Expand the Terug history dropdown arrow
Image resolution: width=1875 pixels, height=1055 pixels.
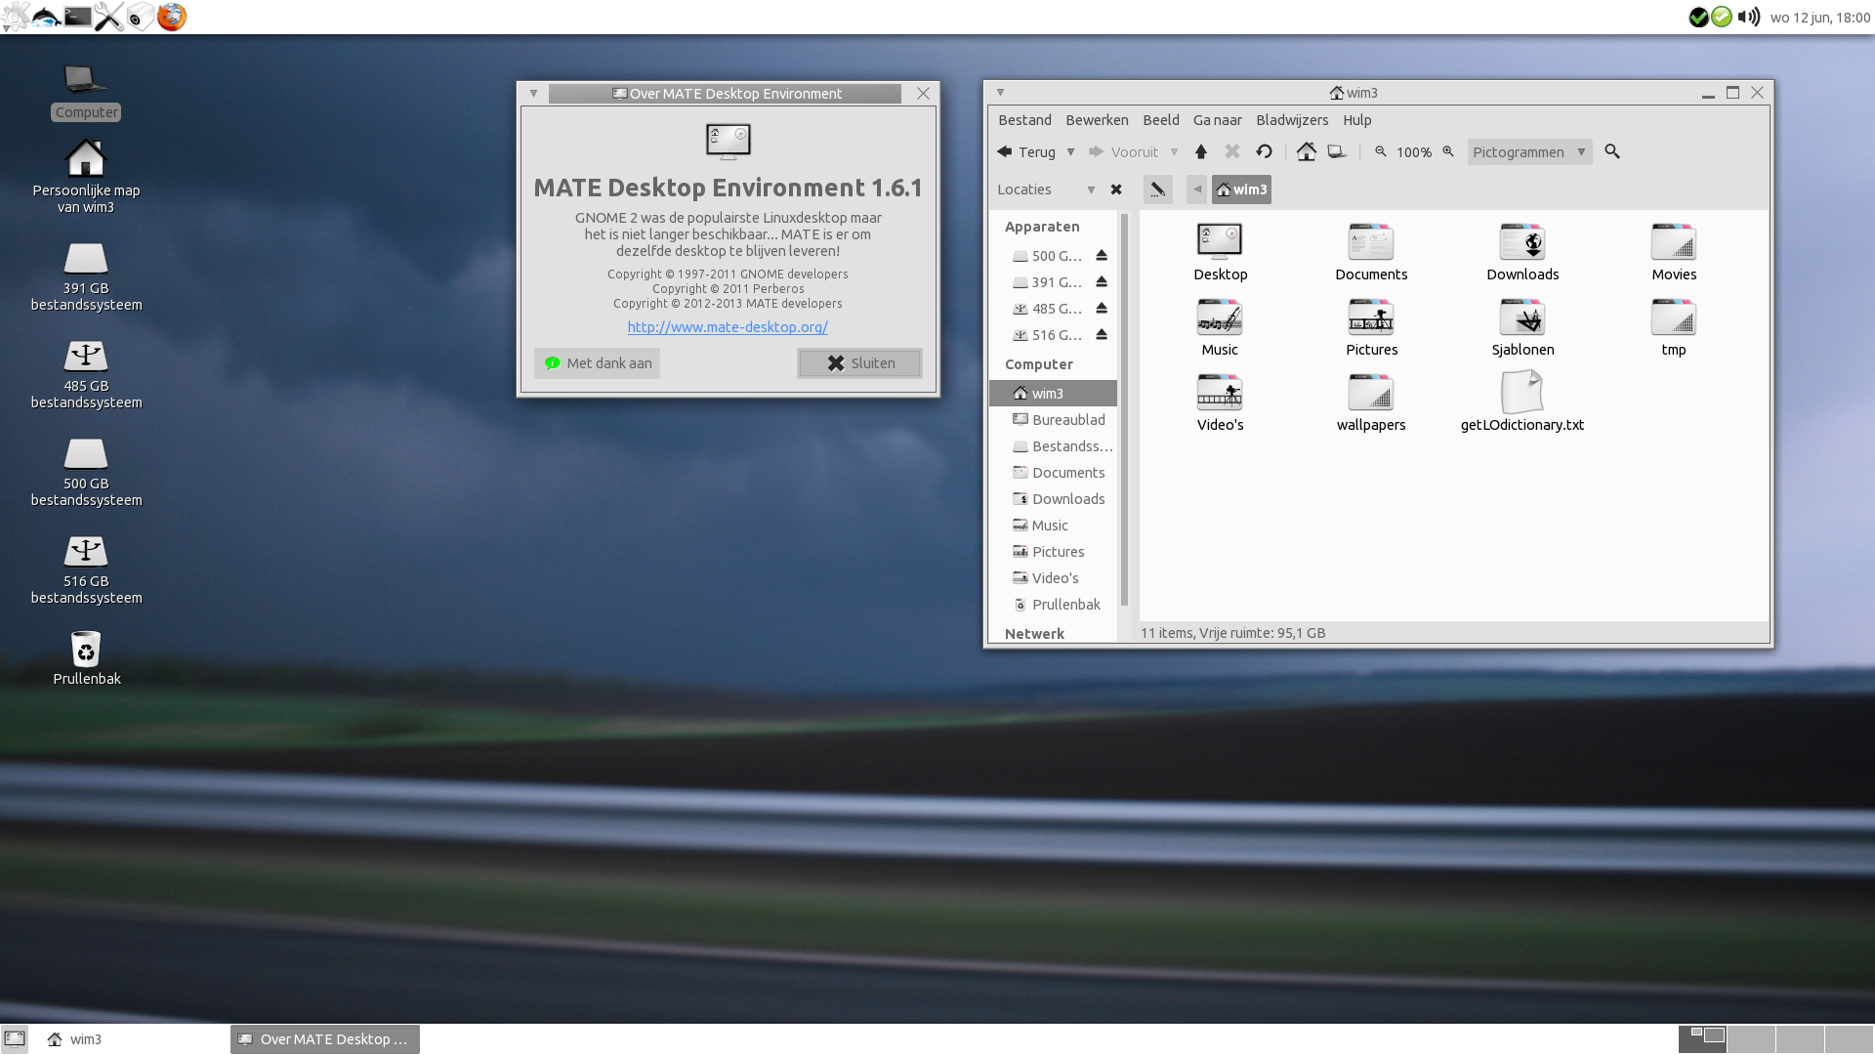click(1071, 151)
